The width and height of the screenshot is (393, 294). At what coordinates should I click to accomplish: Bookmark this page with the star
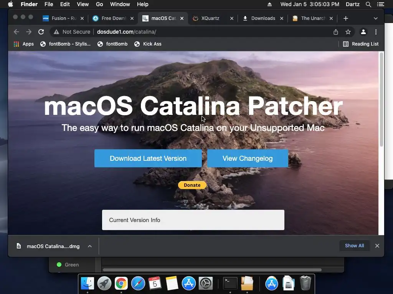click(x=348, y=32)
